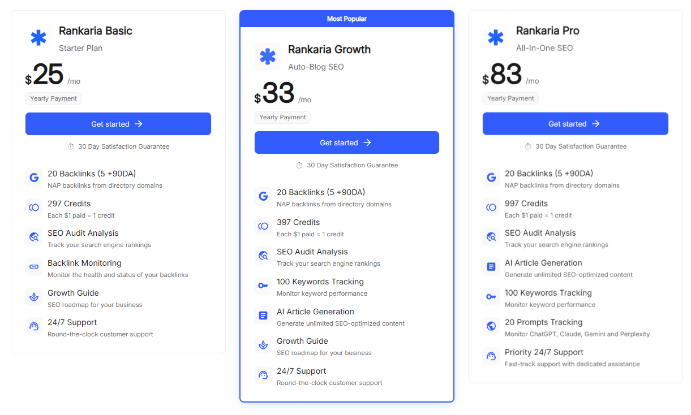Click Growth Guide plant icon in Growth plan
691x415 pixels.
pos(263,345)
